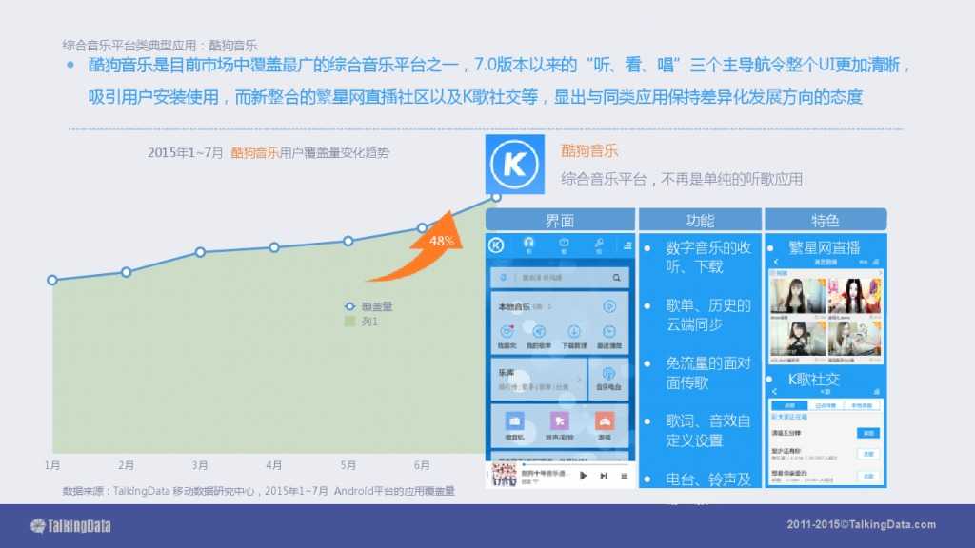Select the microphone (唱) navigation icon
Screen dimensions: 975x548
point(597,243)
